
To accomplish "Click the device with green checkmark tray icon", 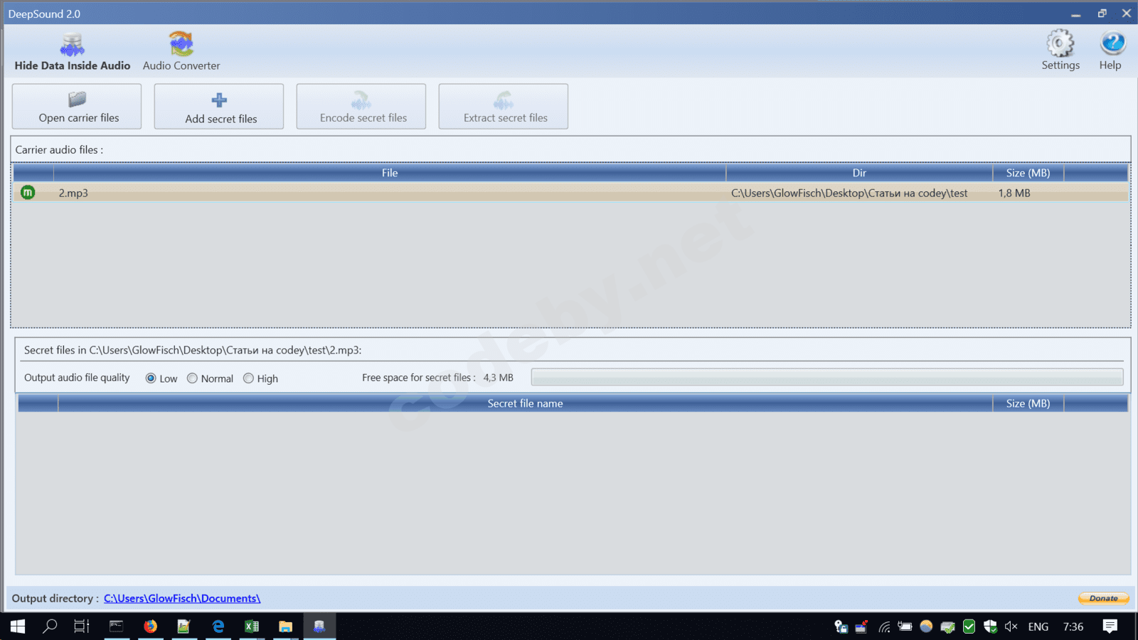I will tap(947, 626).
